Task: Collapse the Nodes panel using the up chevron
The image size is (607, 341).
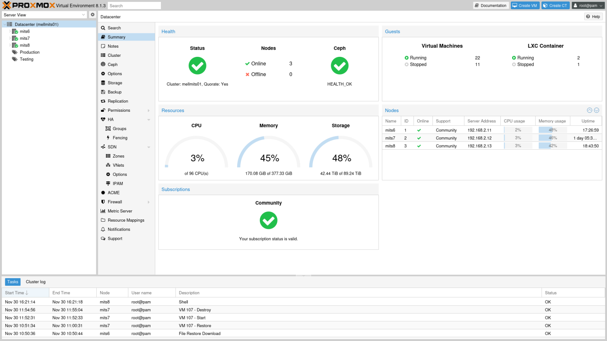Action: point(589,110)
